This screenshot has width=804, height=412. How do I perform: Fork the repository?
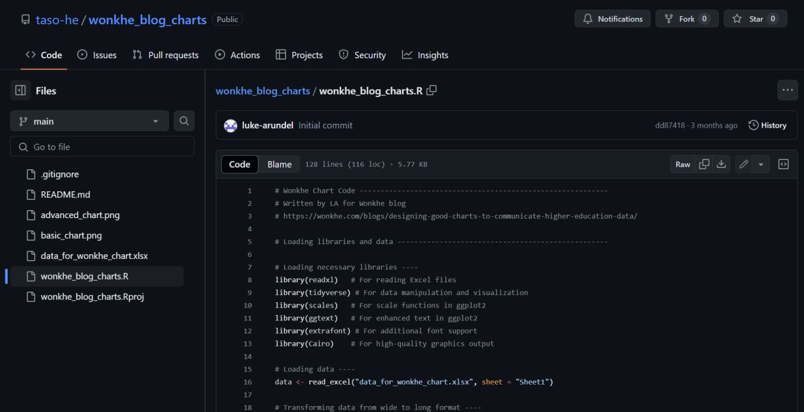(x=687, y=19)
